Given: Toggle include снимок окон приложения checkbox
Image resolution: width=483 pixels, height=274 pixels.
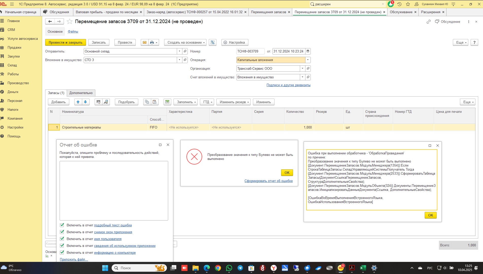Looking at the screenshot, I should tap(62, 232).
